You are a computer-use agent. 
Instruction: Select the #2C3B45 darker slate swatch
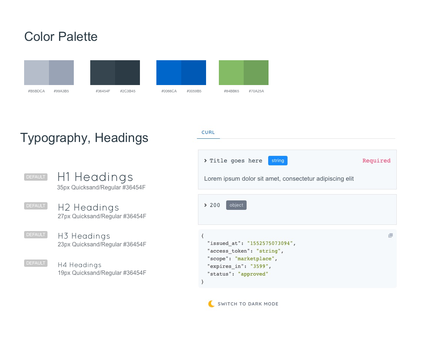128,73
